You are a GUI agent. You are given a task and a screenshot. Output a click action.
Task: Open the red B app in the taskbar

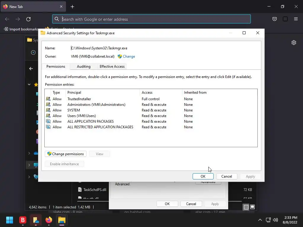pyautogui.click(x=22, y=220)
